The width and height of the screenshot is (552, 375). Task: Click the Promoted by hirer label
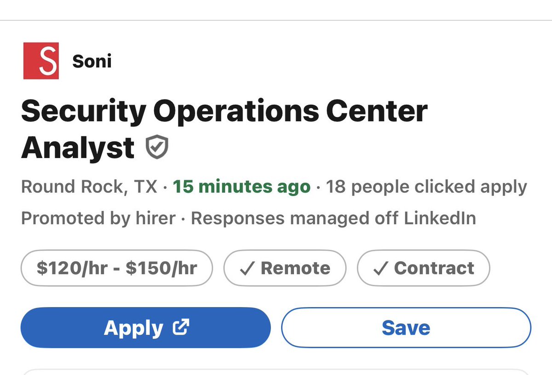[x=98, y=218]
